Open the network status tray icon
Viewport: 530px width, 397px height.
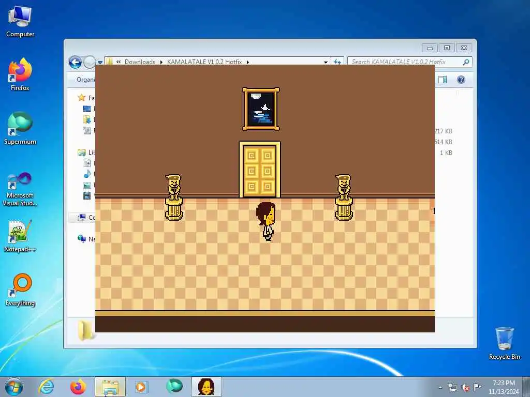pyautogui.click(x=452, y=387)
